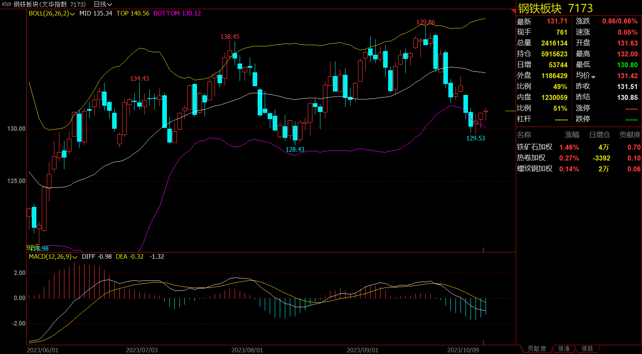The width and height of the screenshot is (642, 354).
Task: Click the chain link icon beside 钢铁板块
Action: (x=6, y=4)
